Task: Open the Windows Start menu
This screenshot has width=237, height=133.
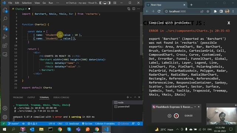Action: tap(4, 129)
